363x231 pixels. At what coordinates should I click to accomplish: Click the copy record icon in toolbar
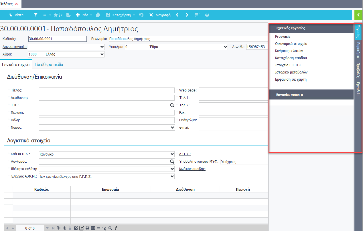pyautogui.click(x=98, y=15)
